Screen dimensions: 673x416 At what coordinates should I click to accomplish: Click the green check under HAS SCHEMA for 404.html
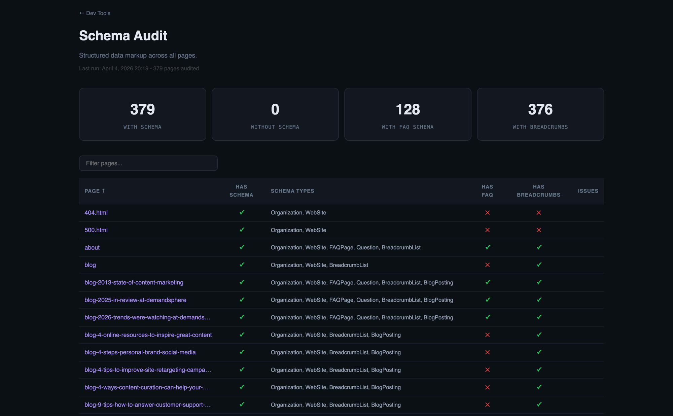pyautogui.click(x=242, y=212)
